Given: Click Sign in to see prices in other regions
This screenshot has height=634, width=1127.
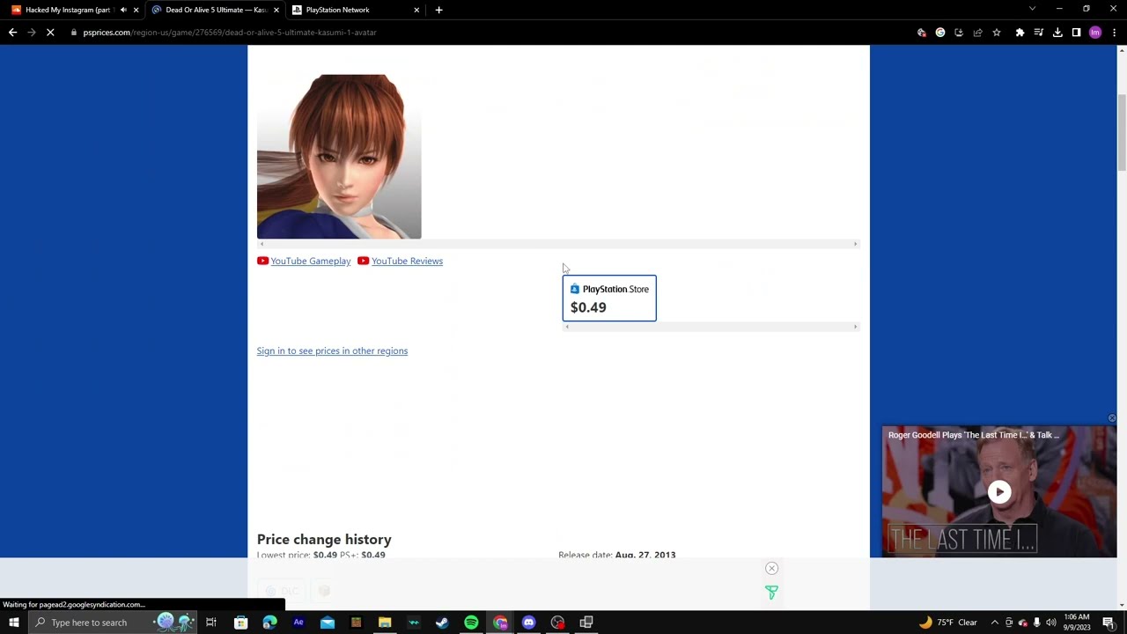Looking at the screenshot, I should point(332,350).
